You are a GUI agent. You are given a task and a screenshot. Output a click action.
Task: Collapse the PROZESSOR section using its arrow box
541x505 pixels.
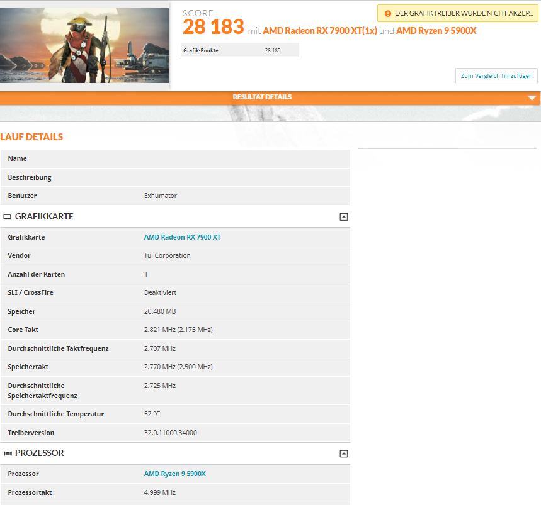[344, 453]
